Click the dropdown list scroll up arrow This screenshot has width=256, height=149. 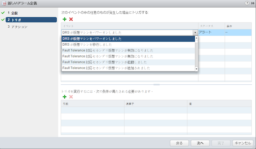[x=196, y=38]
